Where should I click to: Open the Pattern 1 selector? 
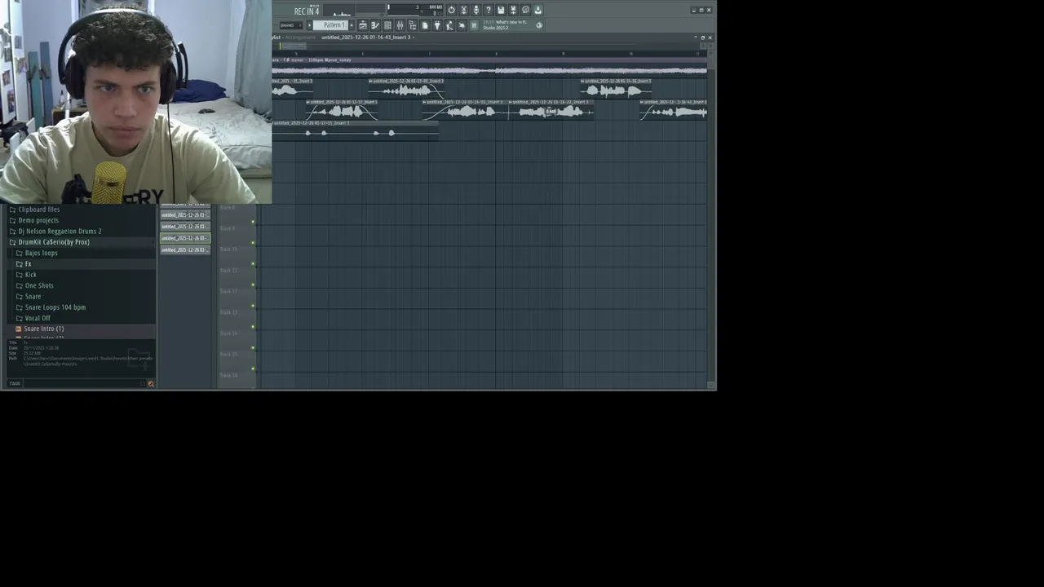pyautogui.click(x=330, y=25)
